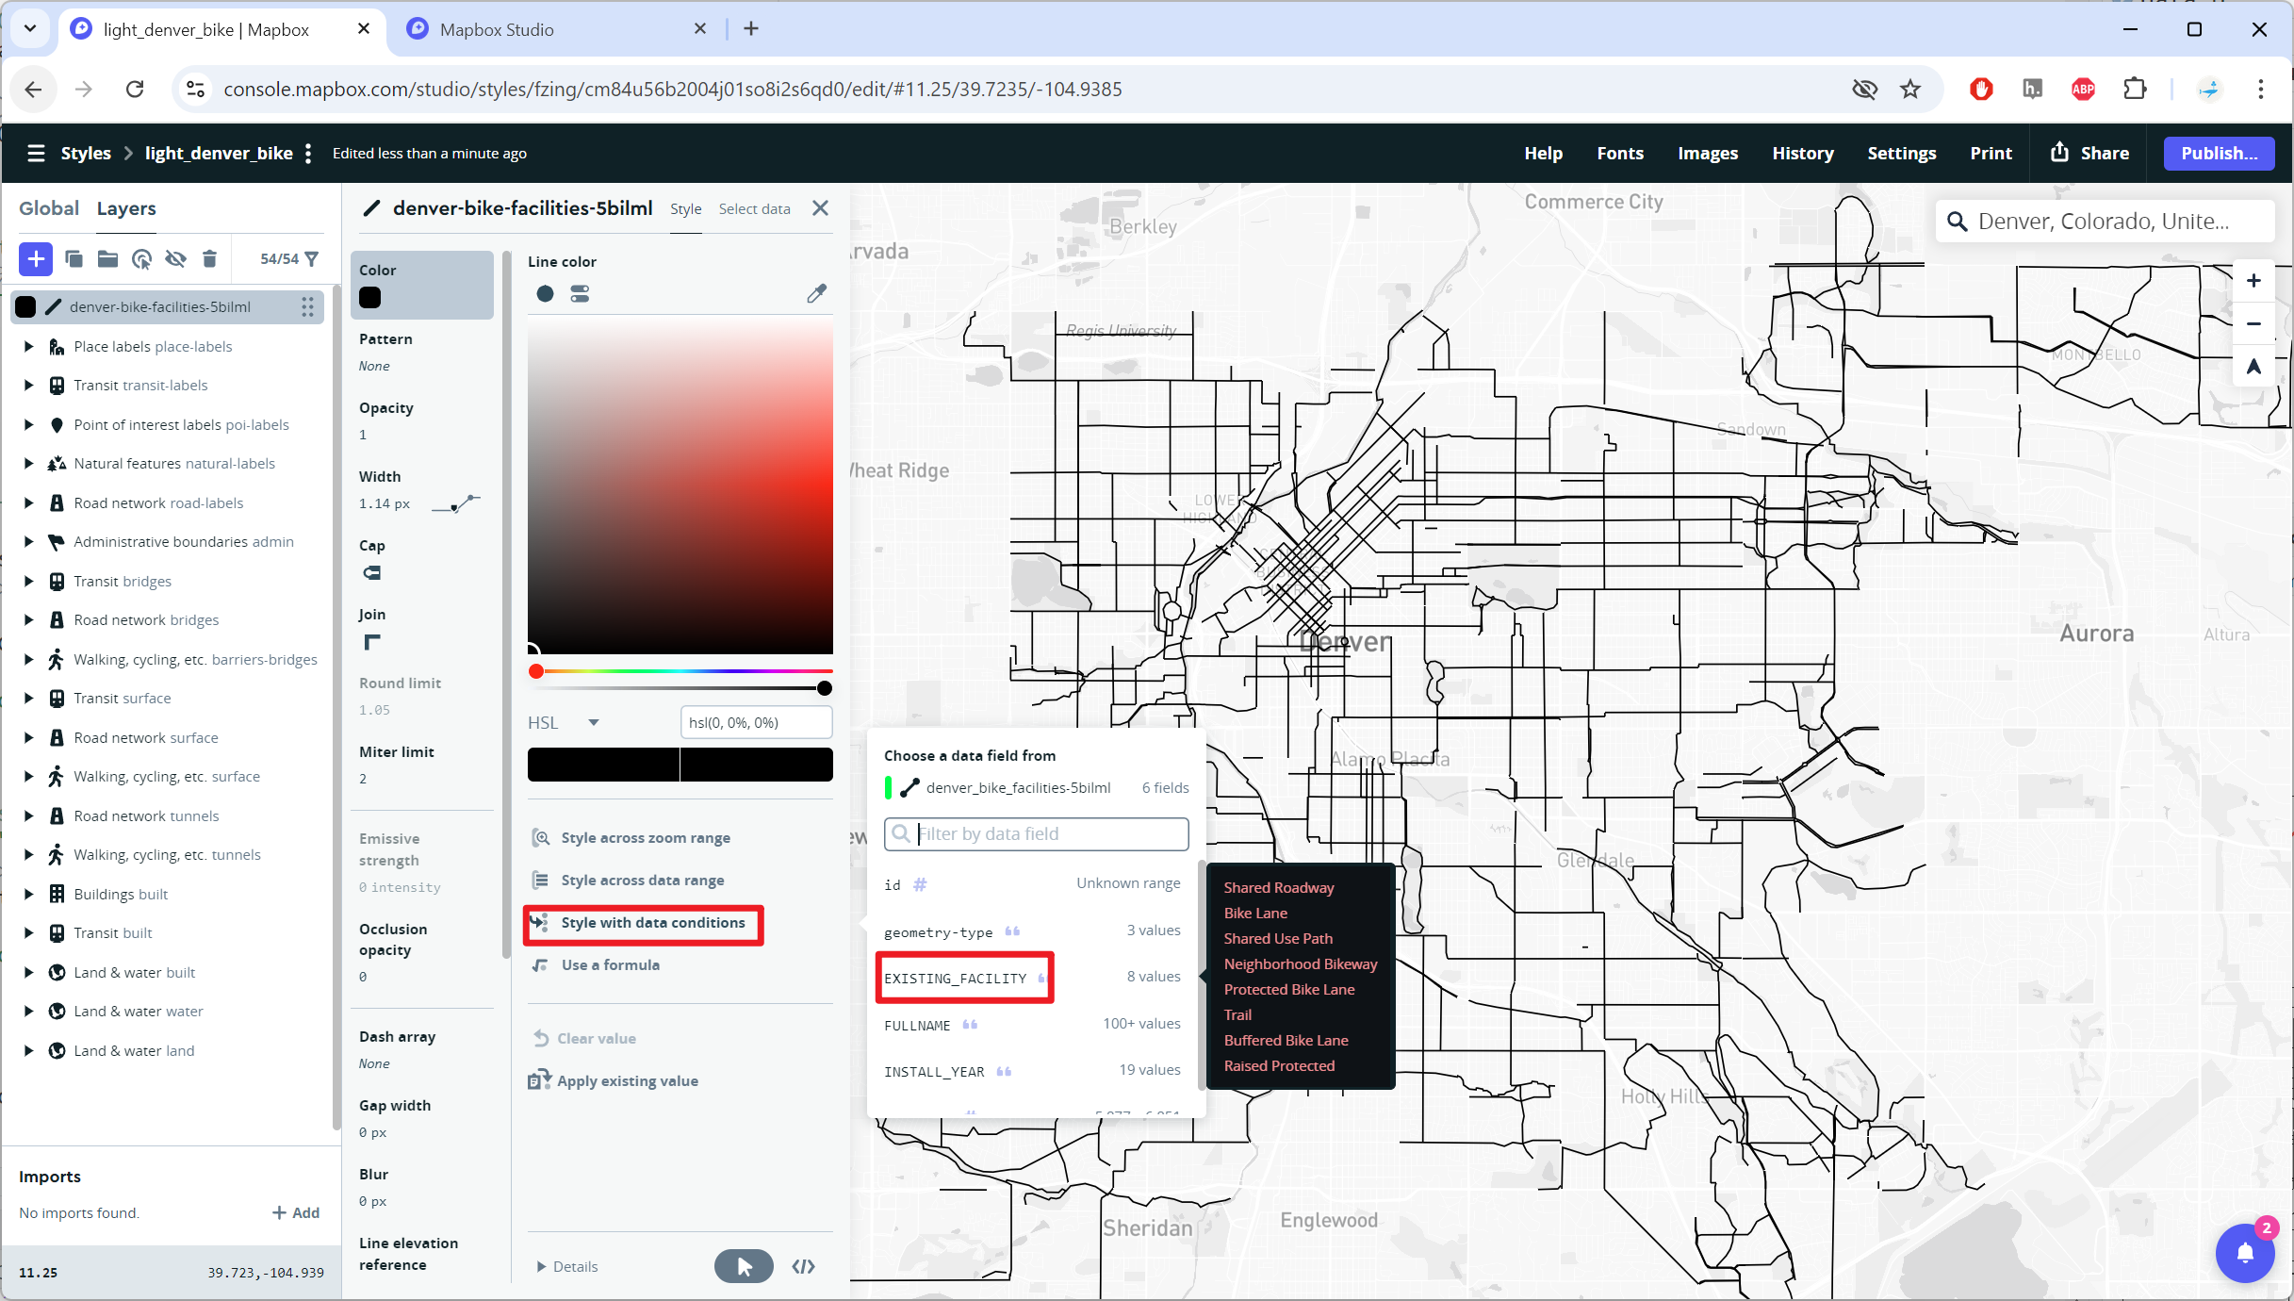Image resolution: width=2294 pixels, height=1301 pixels.
Task: Reset map bearing with compass arrow
Action: 2253,366
